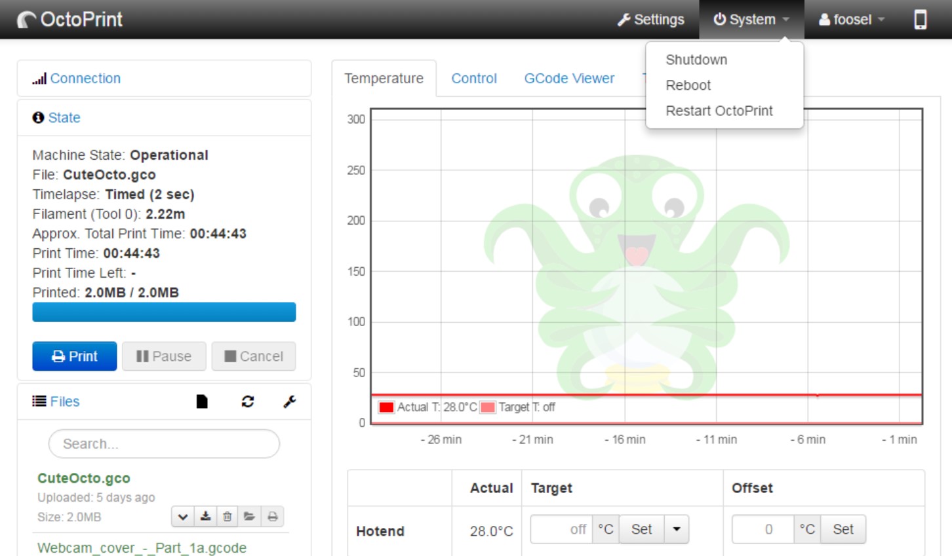Set the Hotend target temperature
Viewport: 952px width, 556px height.
click(641, 529)
